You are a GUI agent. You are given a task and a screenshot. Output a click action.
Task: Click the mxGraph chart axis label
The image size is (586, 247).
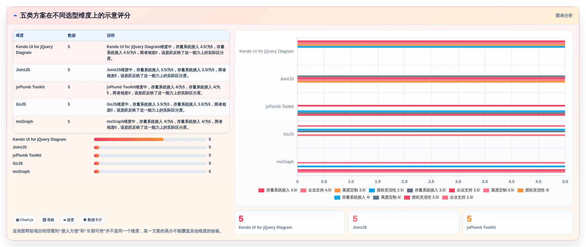click(x=285, y=162)
